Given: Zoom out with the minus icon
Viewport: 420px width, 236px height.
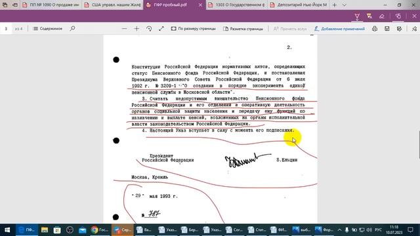Looking at the screenshot, I should 124,28.
